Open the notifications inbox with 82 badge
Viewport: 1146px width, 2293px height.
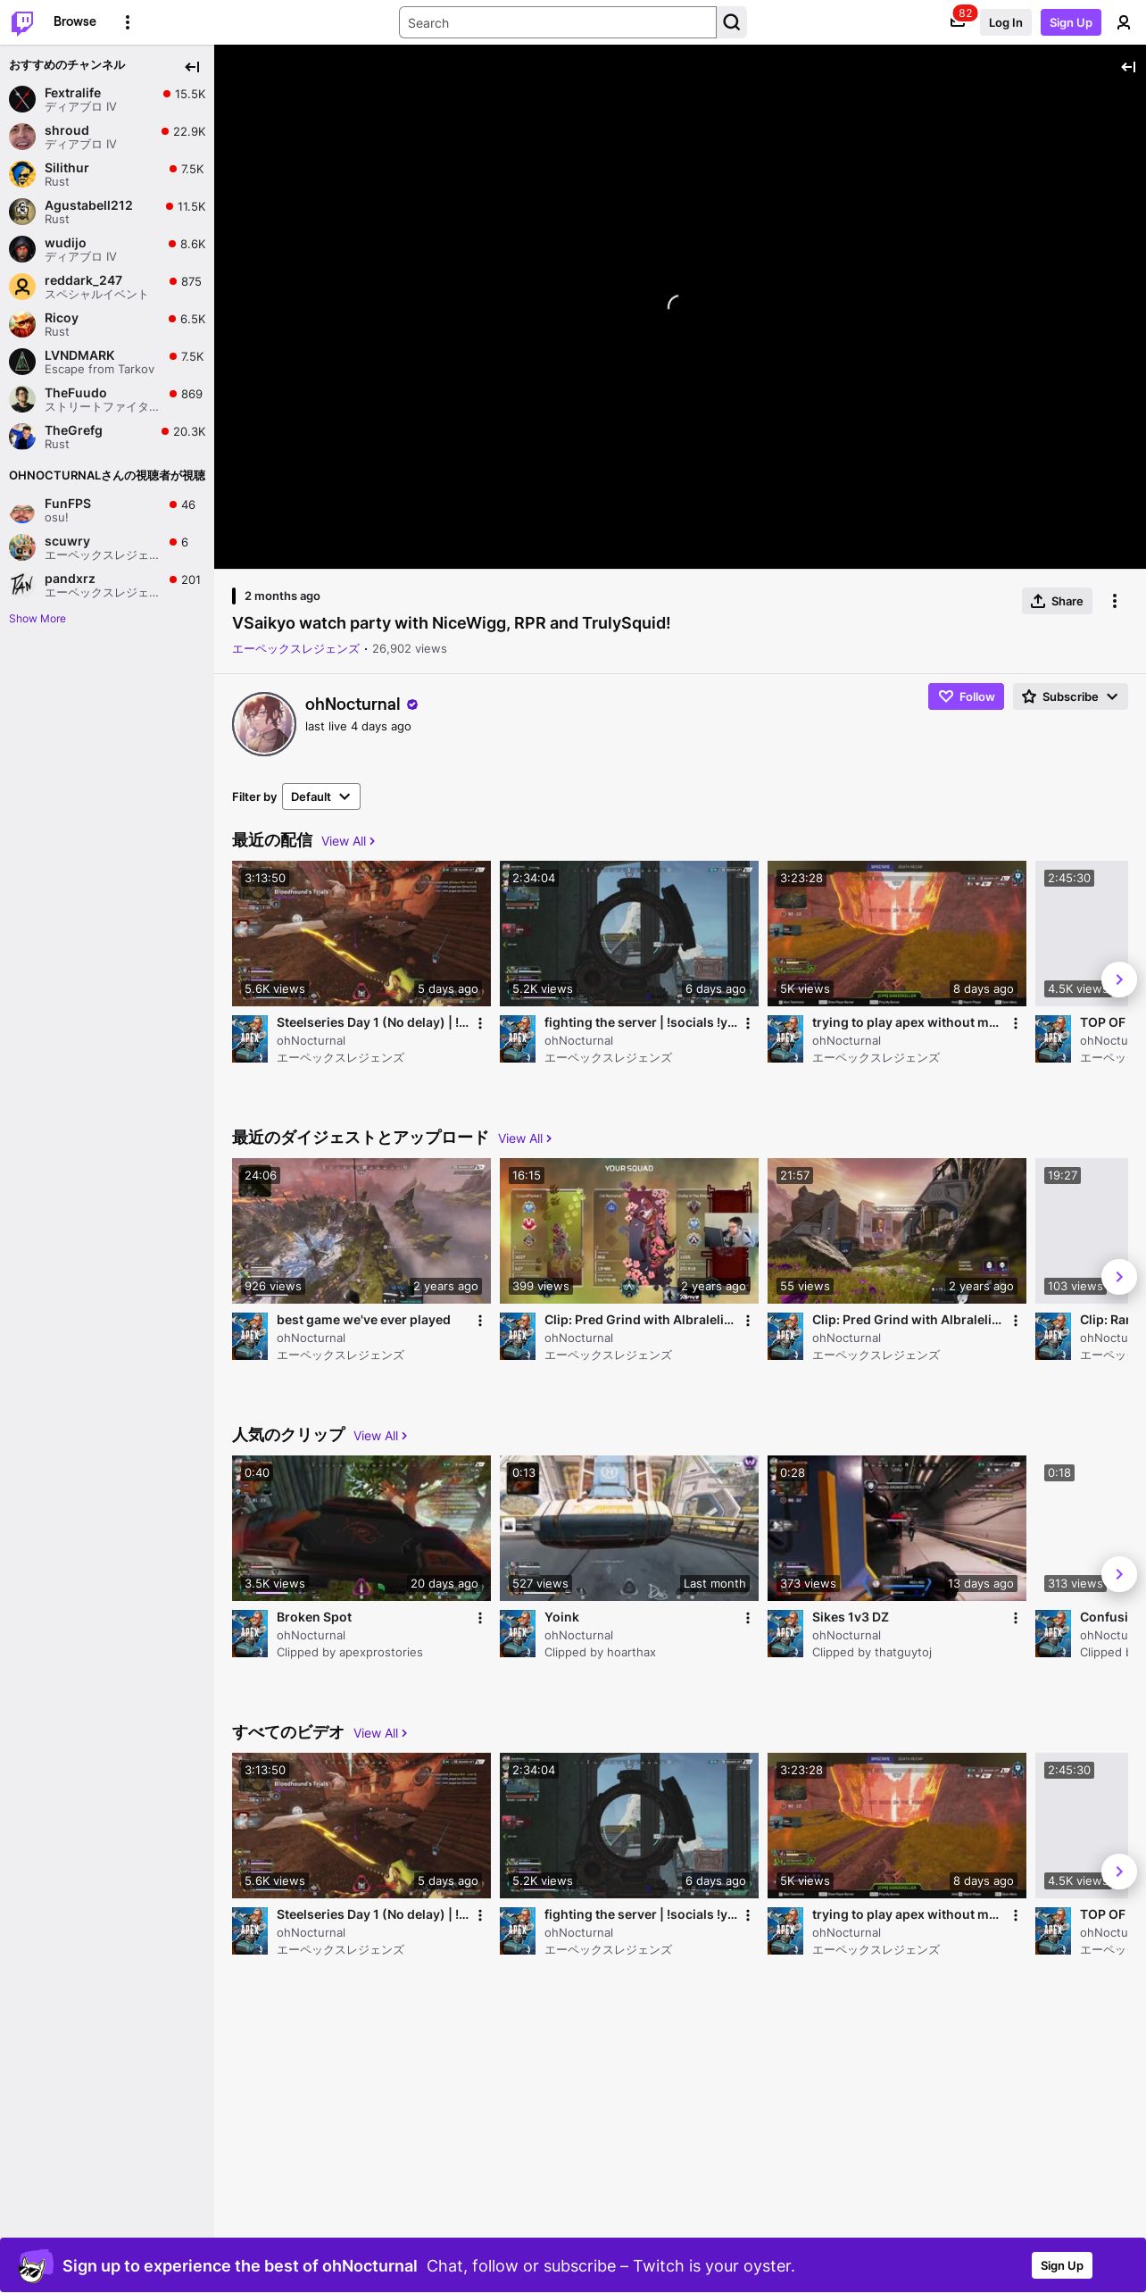tap(958, 22)
